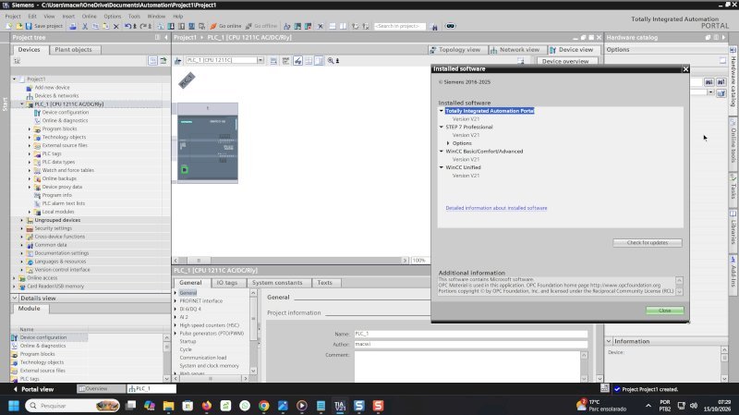This screenshot has height=415, width=739.
Task: Click the Print icon in toolbar
Action: click(x=73, y=27)
